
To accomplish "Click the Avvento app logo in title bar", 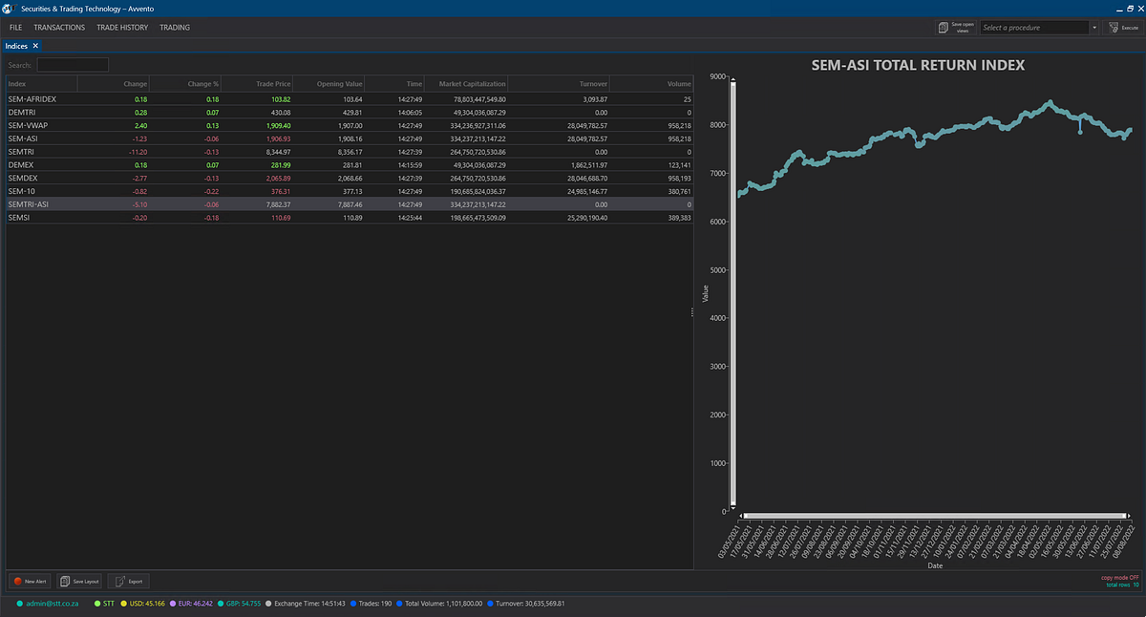I will [x=8, y=8].
